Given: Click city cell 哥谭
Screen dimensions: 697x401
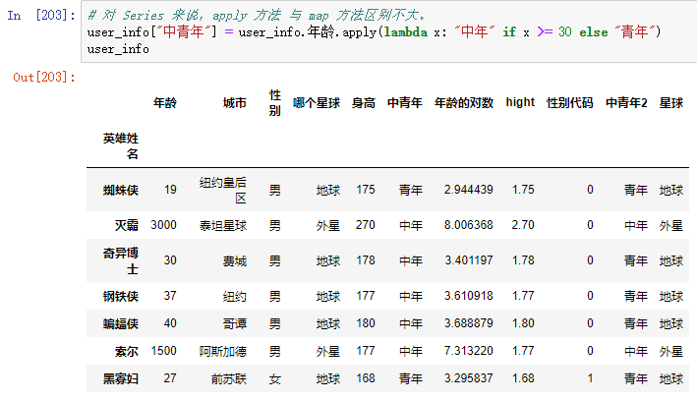Looking at the screenshot, I should (235, 323).
